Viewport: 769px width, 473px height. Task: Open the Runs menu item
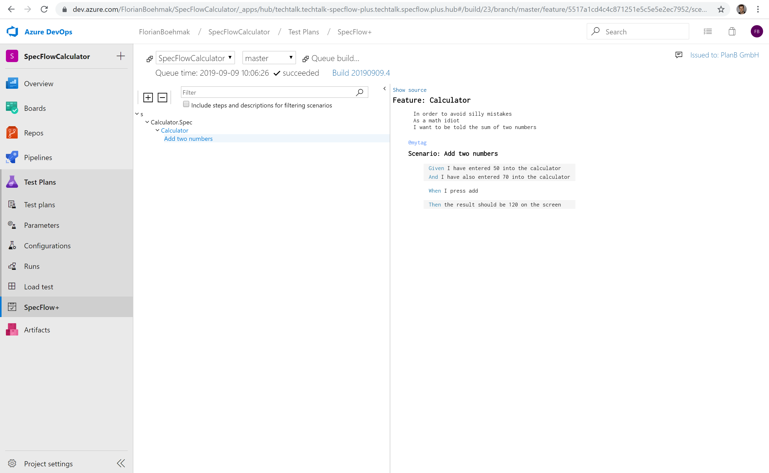pyautogui.click(x=32, y=266)
